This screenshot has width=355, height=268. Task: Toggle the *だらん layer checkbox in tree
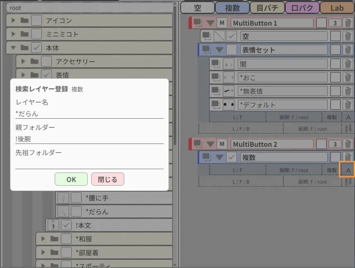[x=76, y=211]
